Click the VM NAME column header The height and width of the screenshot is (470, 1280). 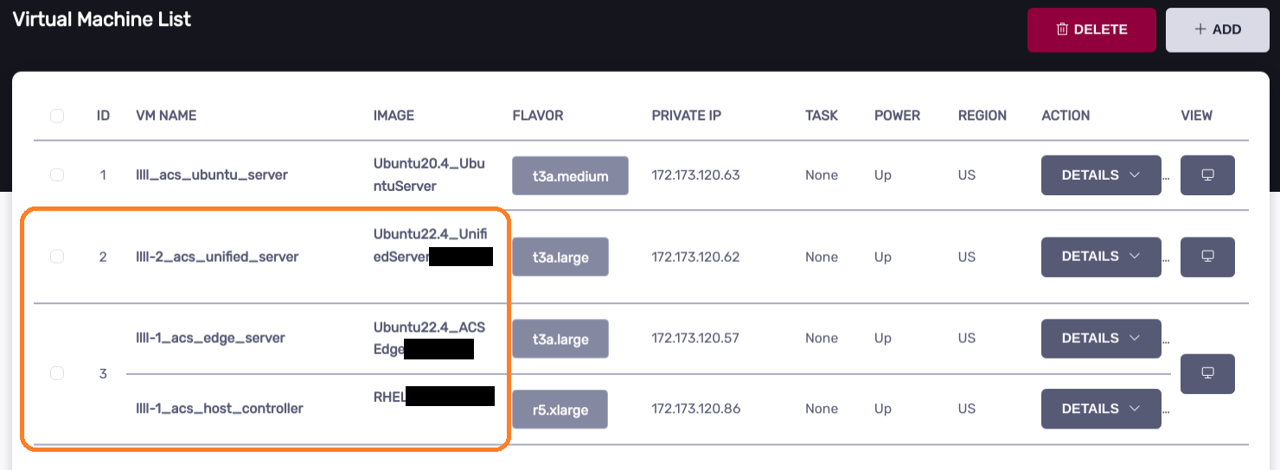pyautogui.click(x=166, y=116)
